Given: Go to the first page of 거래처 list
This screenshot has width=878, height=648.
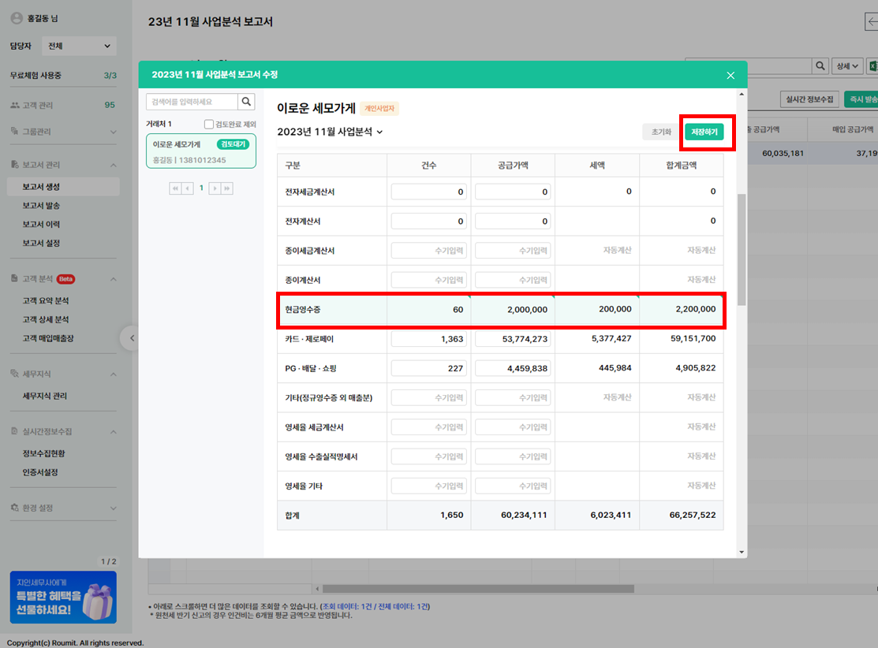Looking at the screenshot, I should tap(175, 188).
